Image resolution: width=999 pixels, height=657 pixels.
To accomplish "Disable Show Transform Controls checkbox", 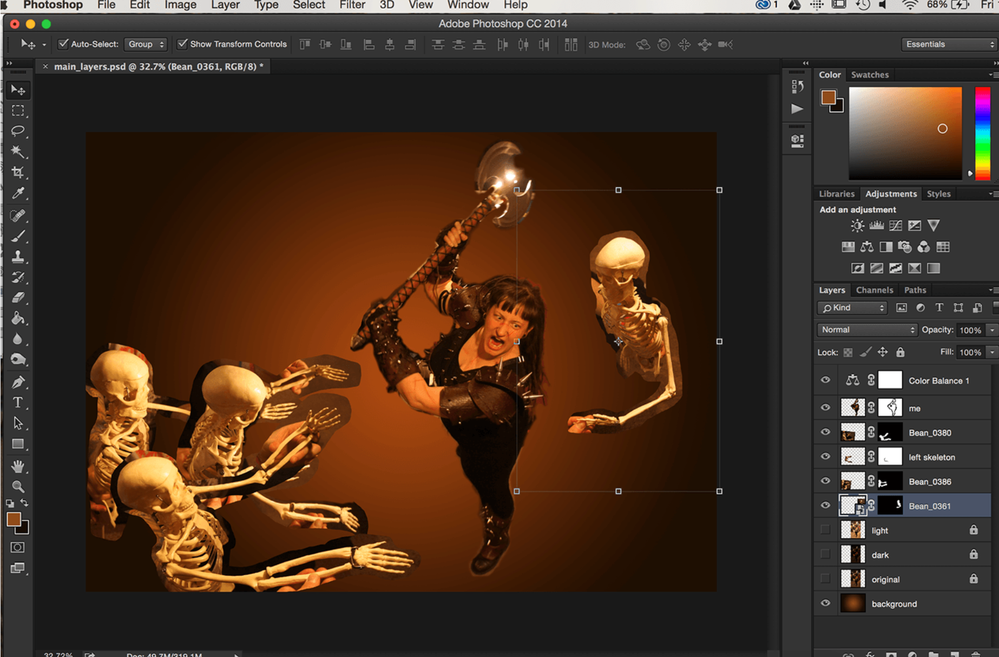I will [182, 44].
